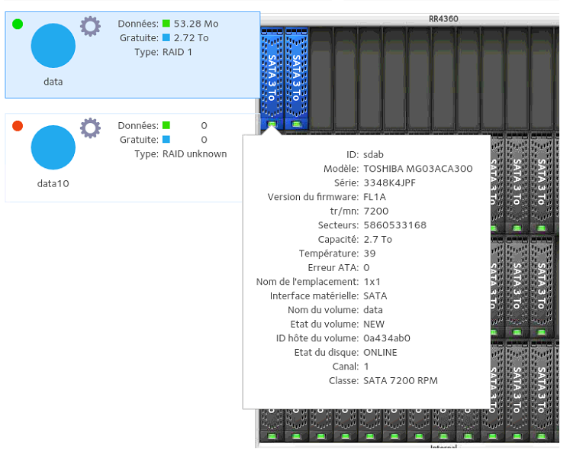Select second blue SATA 3 To drive

[x=296, y=77]
